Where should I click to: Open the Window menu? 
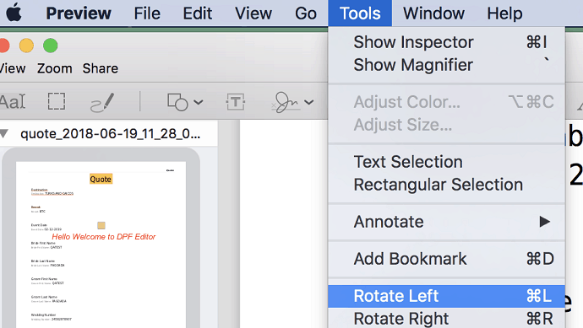(x=433, y=13)
